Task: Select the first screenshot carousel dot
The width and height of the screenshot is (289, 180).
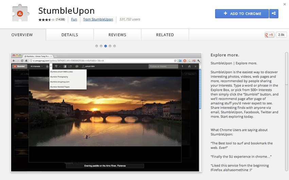Action: (x=97, y=46)
